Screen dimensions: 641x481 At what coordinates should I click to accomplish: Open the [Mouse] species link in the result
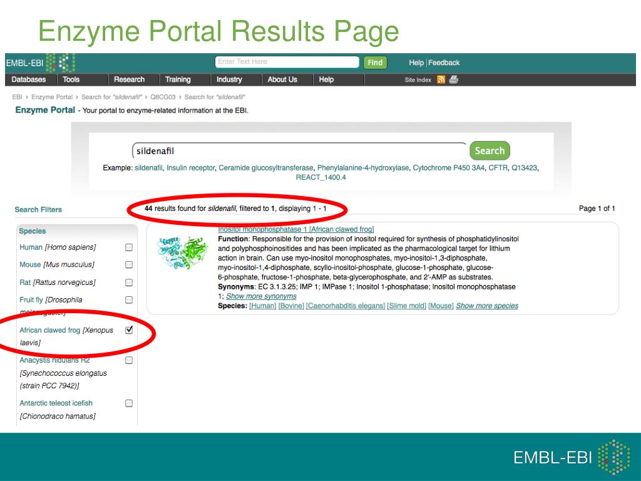tap(441, 306)
